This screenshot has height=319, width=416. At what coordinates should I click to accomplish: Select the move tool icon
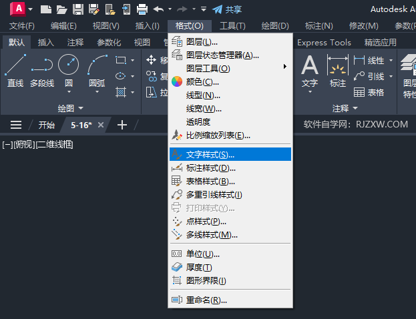tap(151, 60)
